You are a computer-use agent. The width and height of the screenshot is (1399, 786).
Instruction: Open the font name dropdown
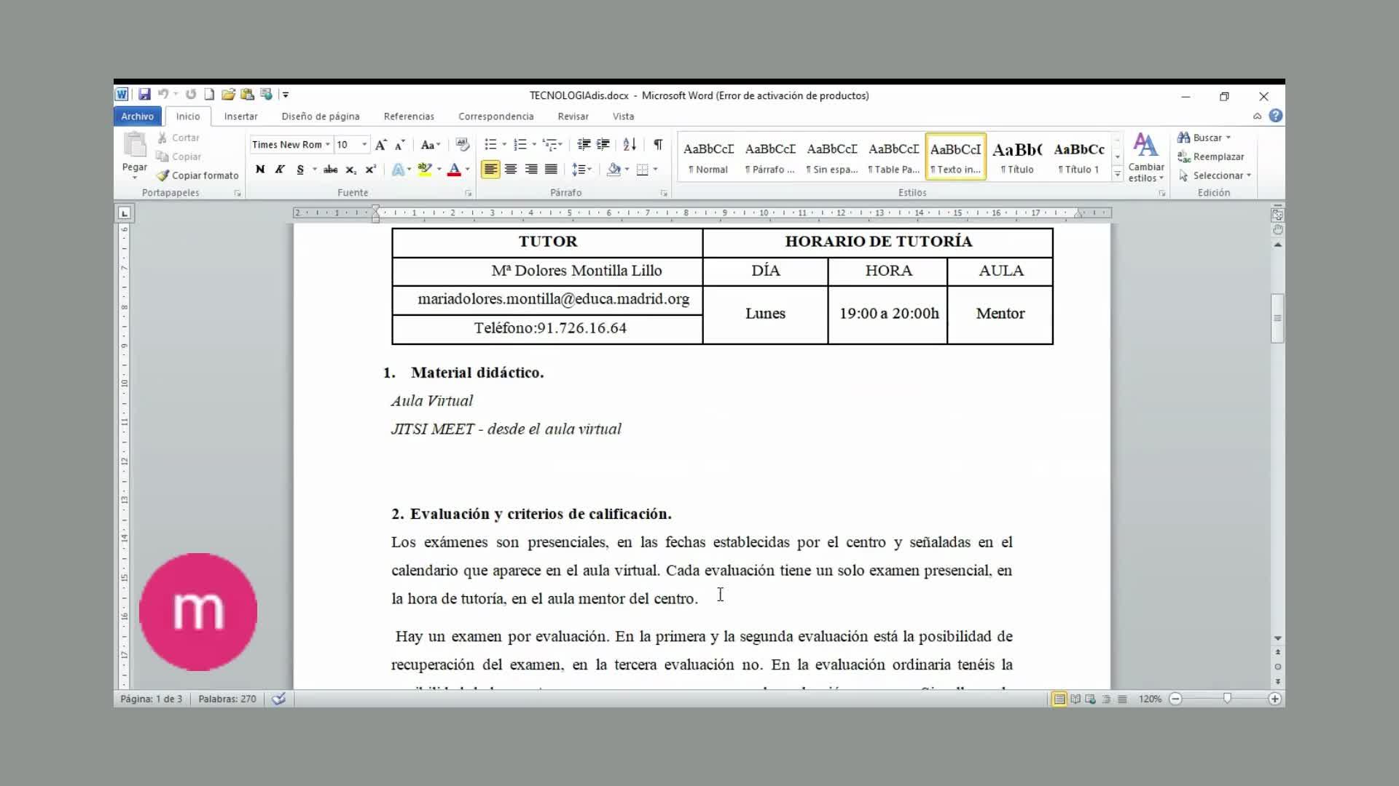click(x=328, y=144)
